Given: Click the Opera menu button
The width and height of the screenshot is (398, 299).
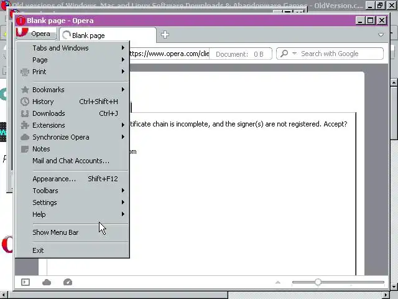Looking at the screenshot, I should (36, 34).
